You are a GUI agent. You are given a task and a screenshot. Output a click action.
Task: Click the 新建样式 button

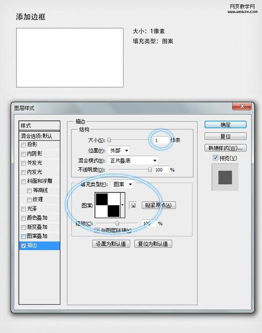[226, 148]
